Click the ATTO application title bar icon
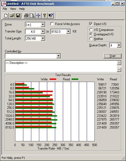The image size is (126, 161). [4, 4]
